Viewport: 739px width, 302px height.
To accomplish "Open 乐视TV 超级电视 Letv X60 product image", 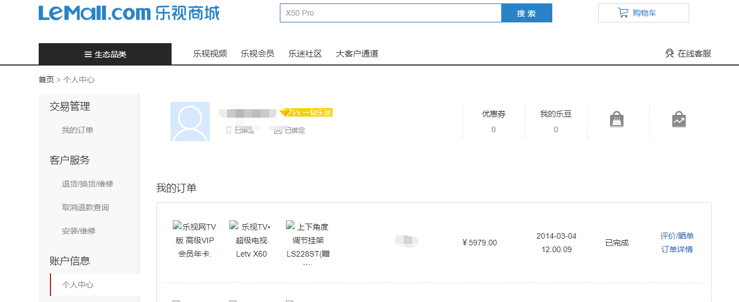I will pyautogui.click(x=251, y=240).
